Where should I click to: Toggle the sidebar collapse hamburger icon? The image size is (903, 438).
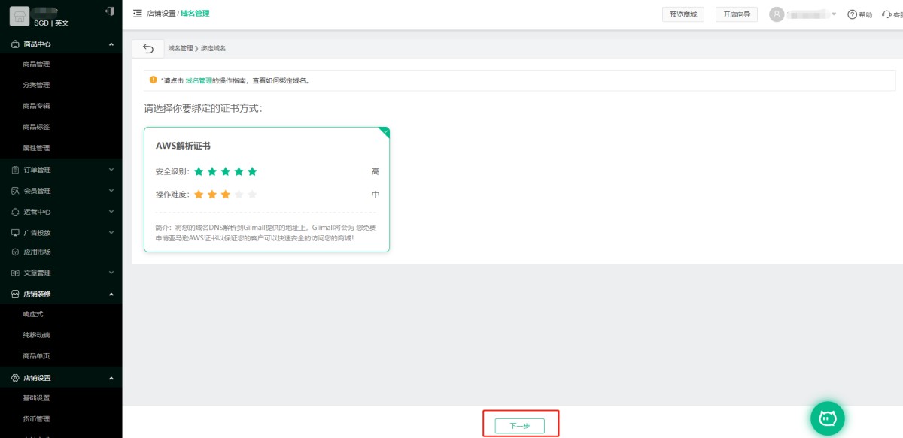click(x=138, y=14)
